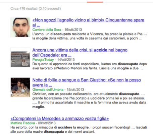Click the man's face thumbnail
The image size is (153, 137).
tap(20, 27)
